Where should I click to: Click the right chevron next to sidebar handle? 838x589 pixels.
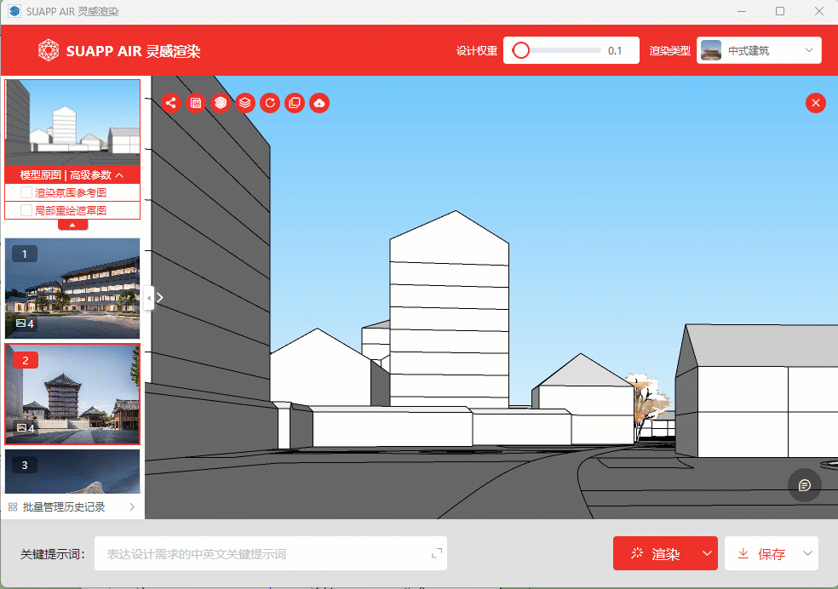click(160, 297)
